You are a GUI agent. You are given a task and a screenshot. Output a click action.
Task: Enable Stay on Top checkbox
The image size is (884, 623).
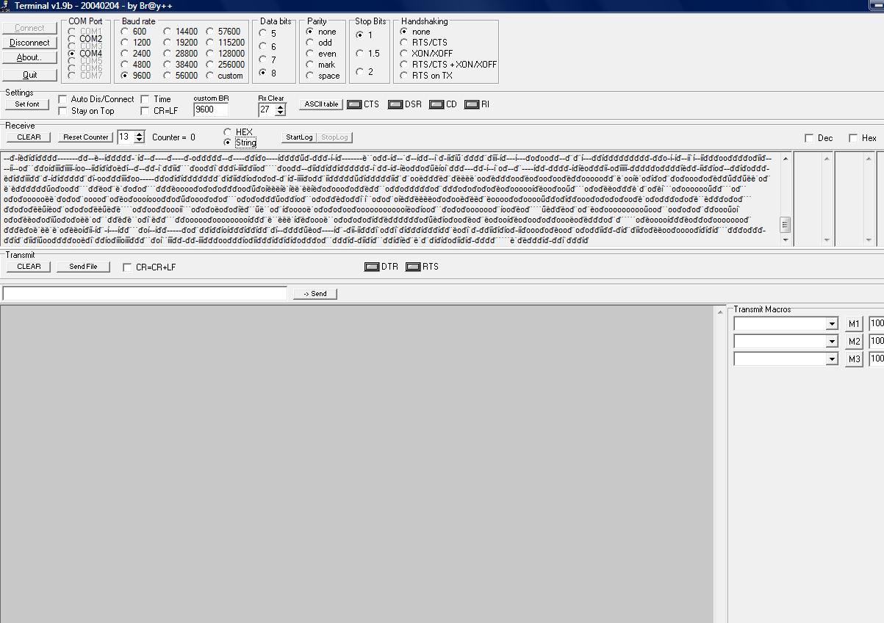pyautogui.click(x=62, y=111)
